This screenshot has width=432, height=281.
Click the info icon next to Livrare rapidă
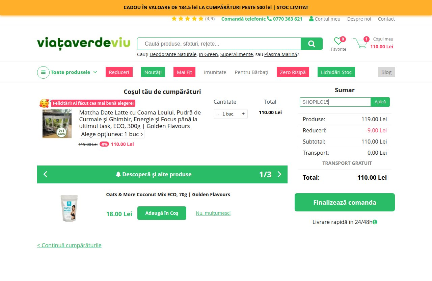[x=375, y=222]
